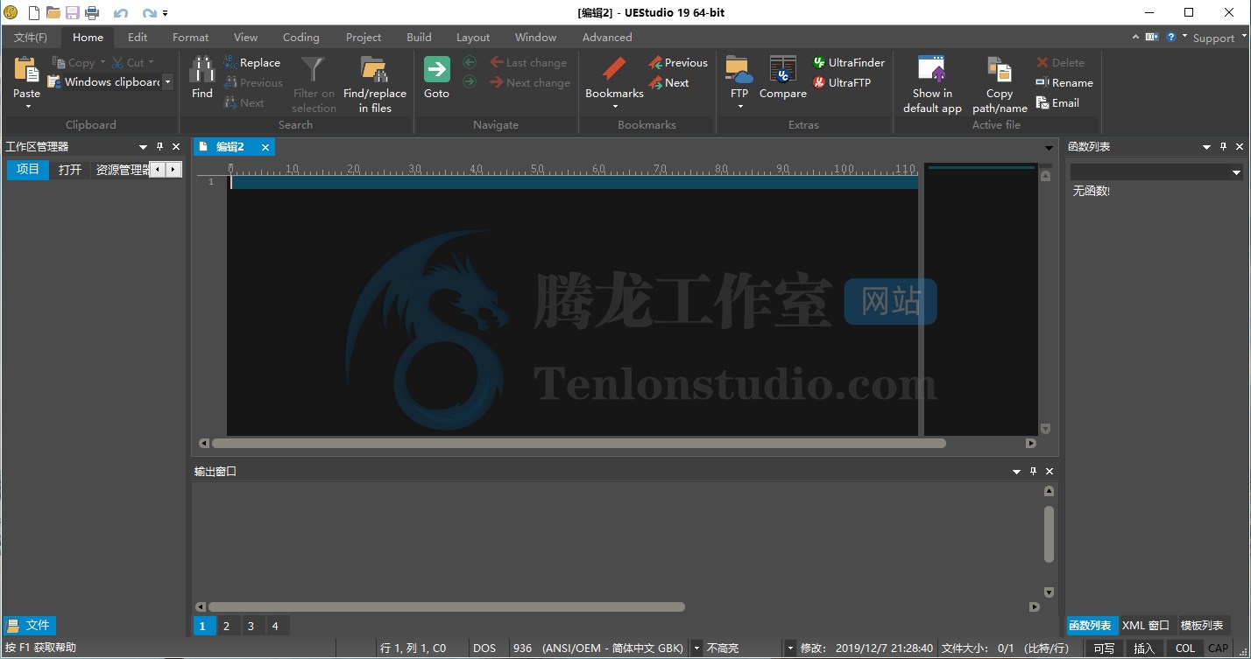Screen dimensions: 1251x659
Task: Create a new file from quick access toolbar
Action: point(33,12)
